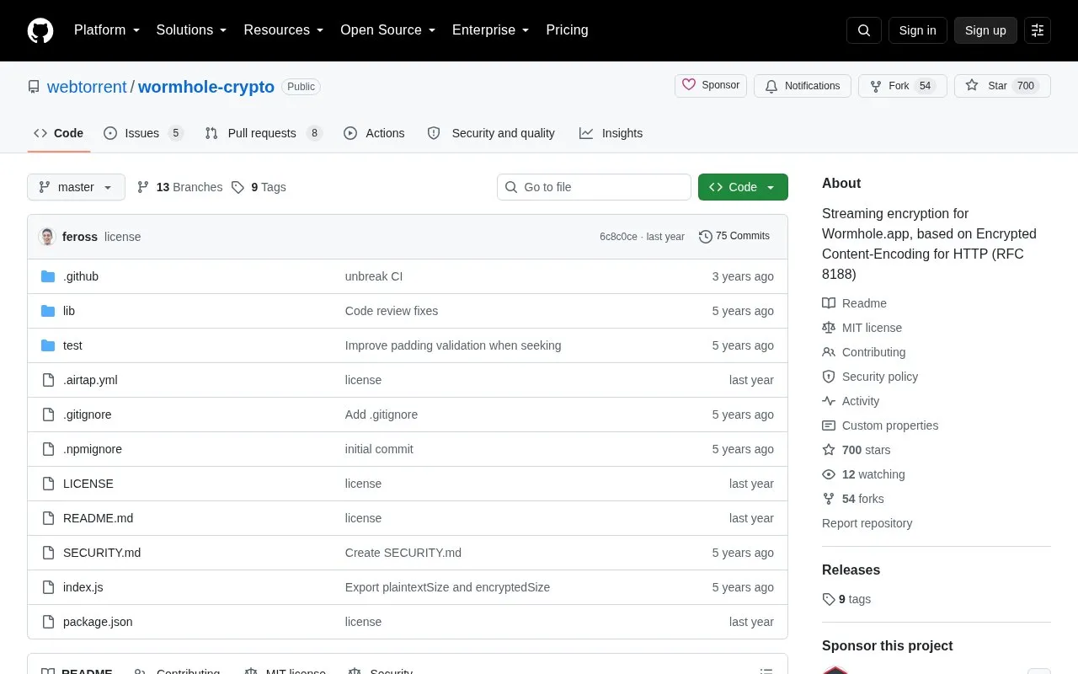Open the lib folder
The height and width of the screenshot is (674, 1078).
69,311
